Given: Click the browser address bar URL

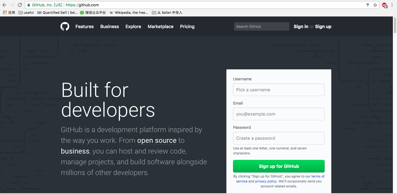Looking at the screenshot, I should point(82,5).
